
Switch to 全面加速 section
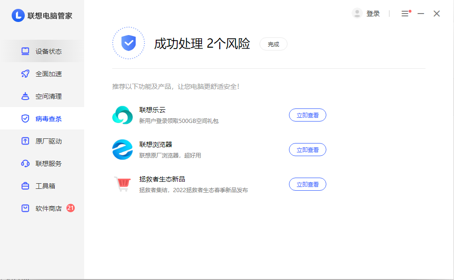(x=42, y=74)
